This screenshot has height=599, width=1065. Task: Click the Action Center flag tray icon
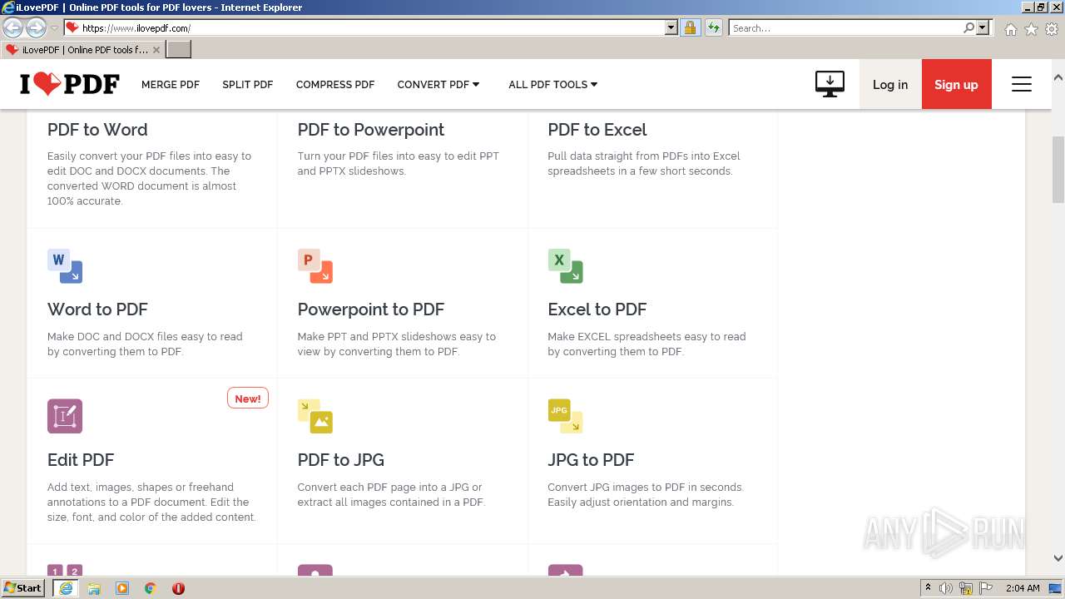pos(986,588)
